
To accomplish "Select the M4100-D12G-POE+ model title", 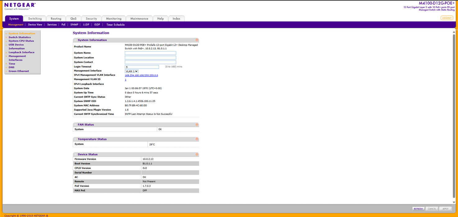I will [437, 3].
